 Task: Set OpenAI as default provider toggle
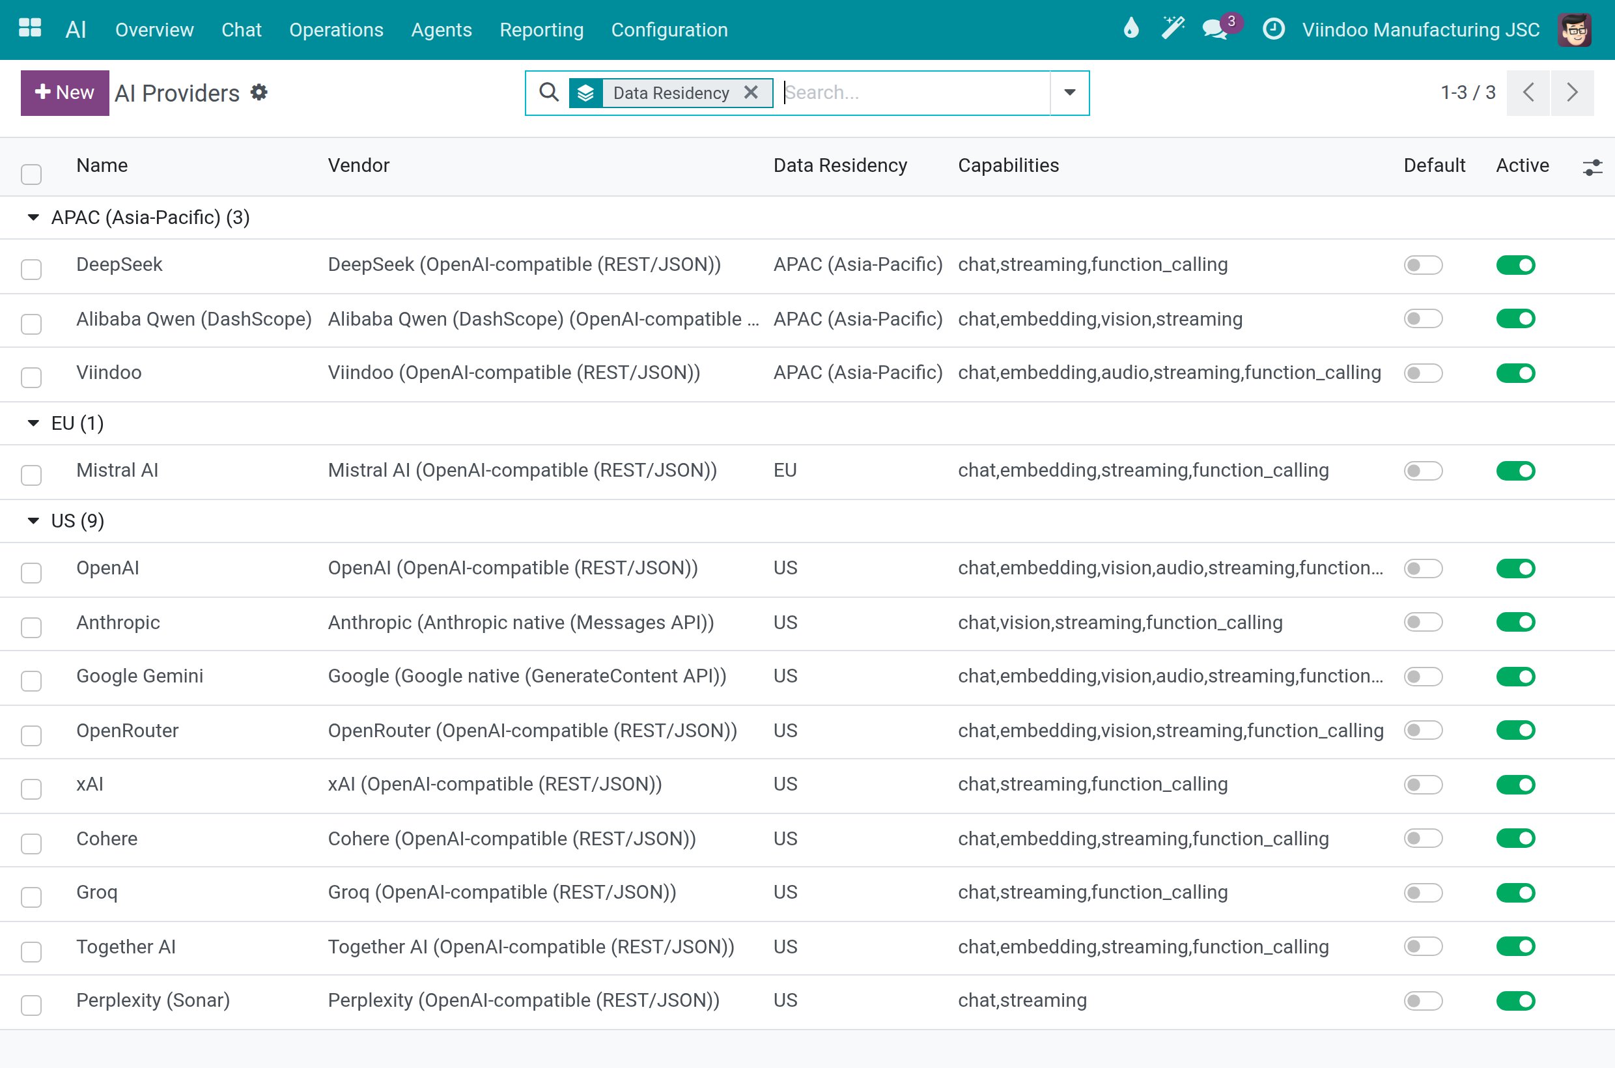(x=1423, y=568)
